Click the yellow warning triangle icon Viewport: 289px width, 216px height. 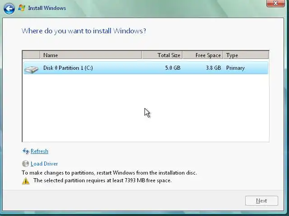(26, 181)
